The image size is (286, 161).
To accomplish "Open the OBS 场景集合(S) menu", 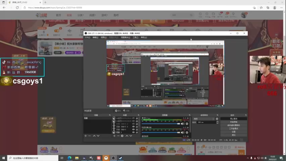I will (125, 38).
